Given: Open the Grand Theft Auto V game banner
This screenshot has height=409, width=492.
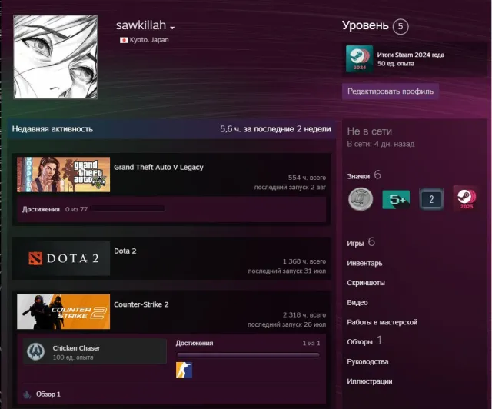Looking at the screenshot, I should pyautogui.click(x=63, y=175).
